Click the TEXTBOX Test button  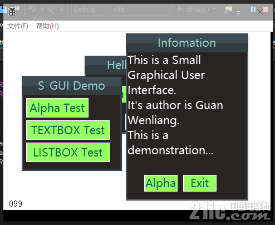click(68, 130)
